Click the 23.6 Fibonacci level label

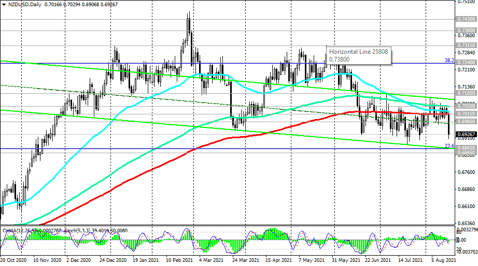pos(449,146)
